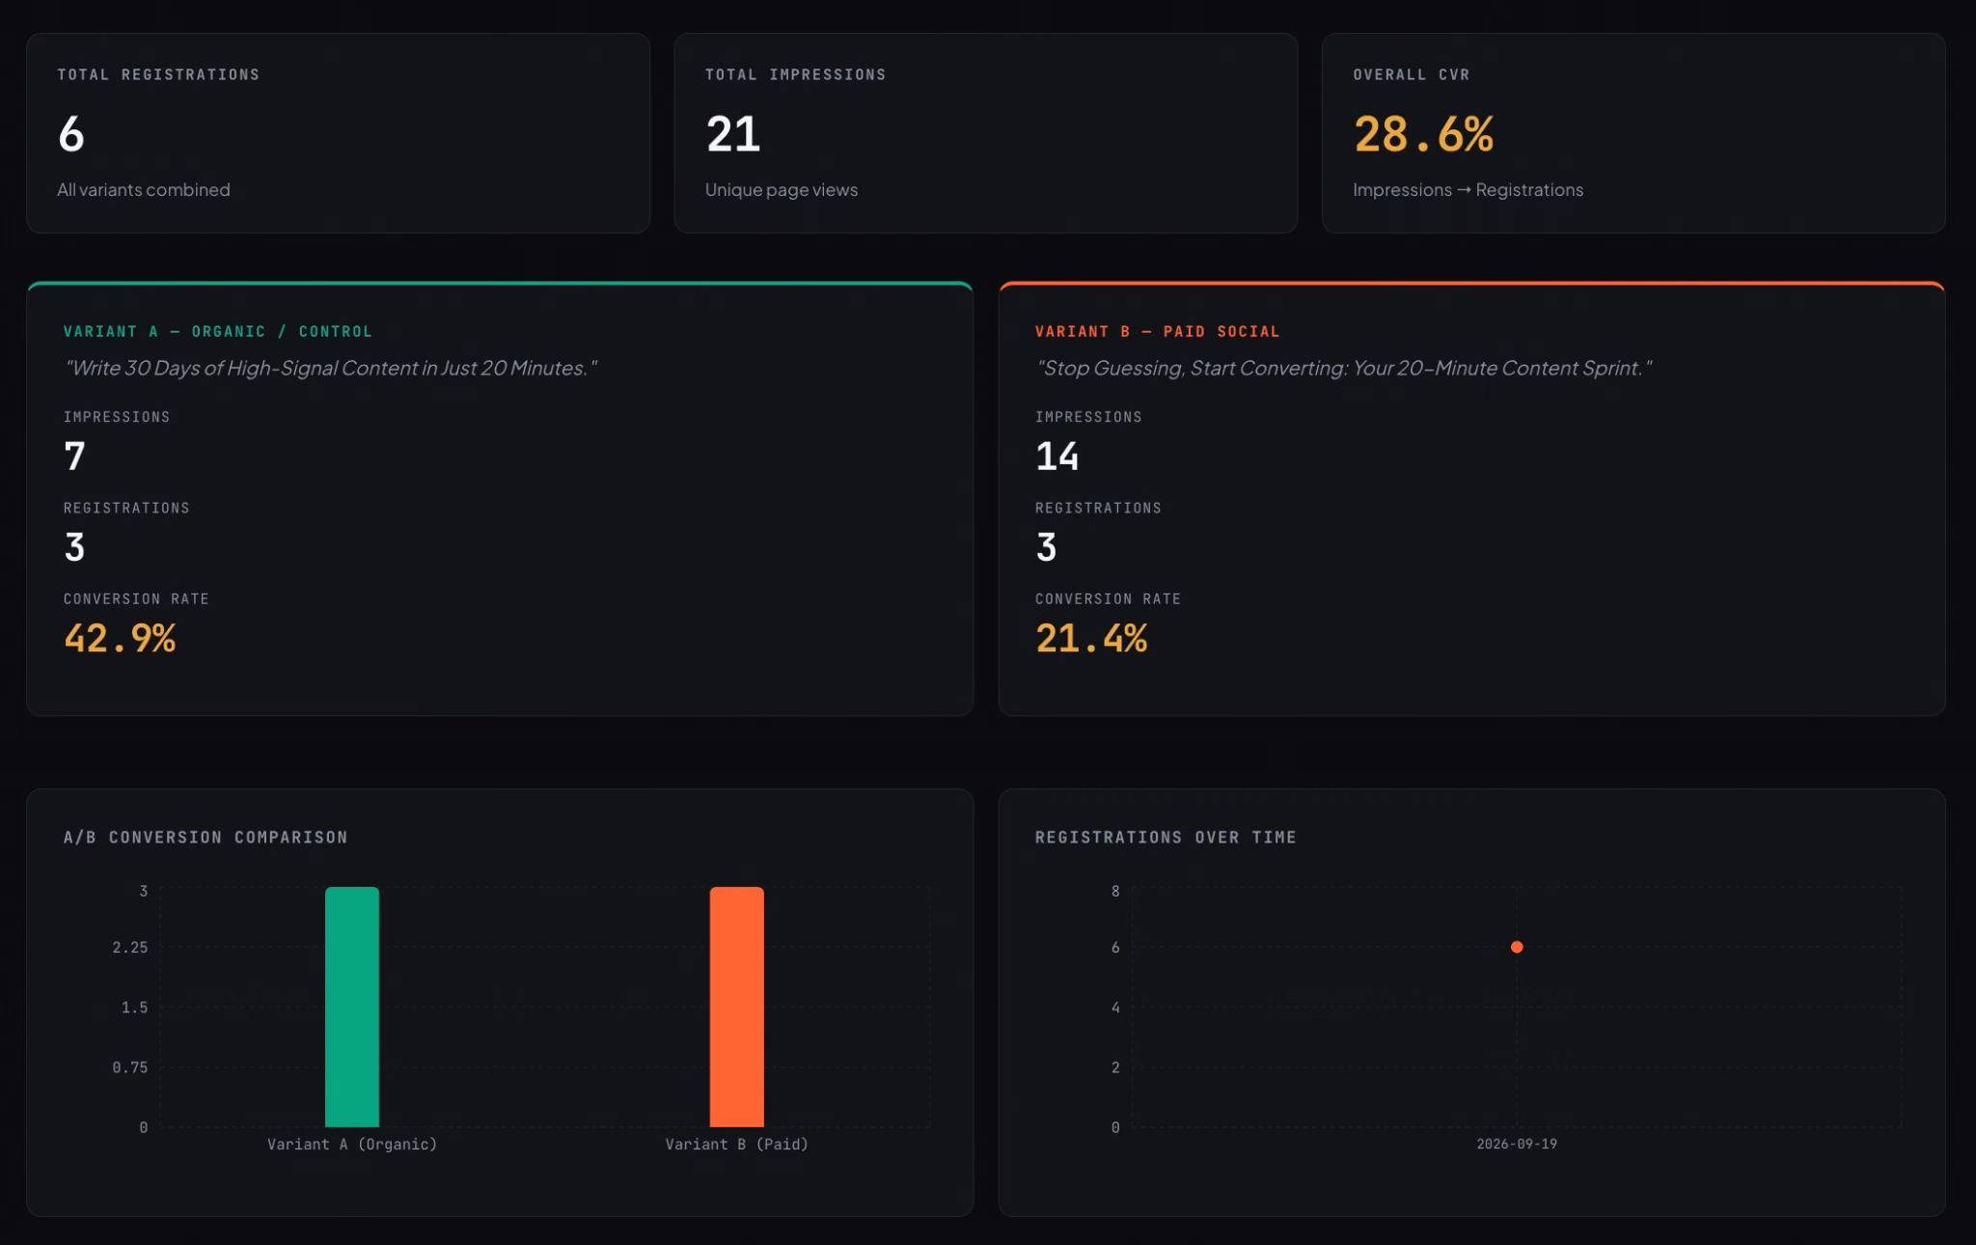Click Variant A conversion rate 42.9%
Screen dimensions: 1976x1245
tap(120, 638)
